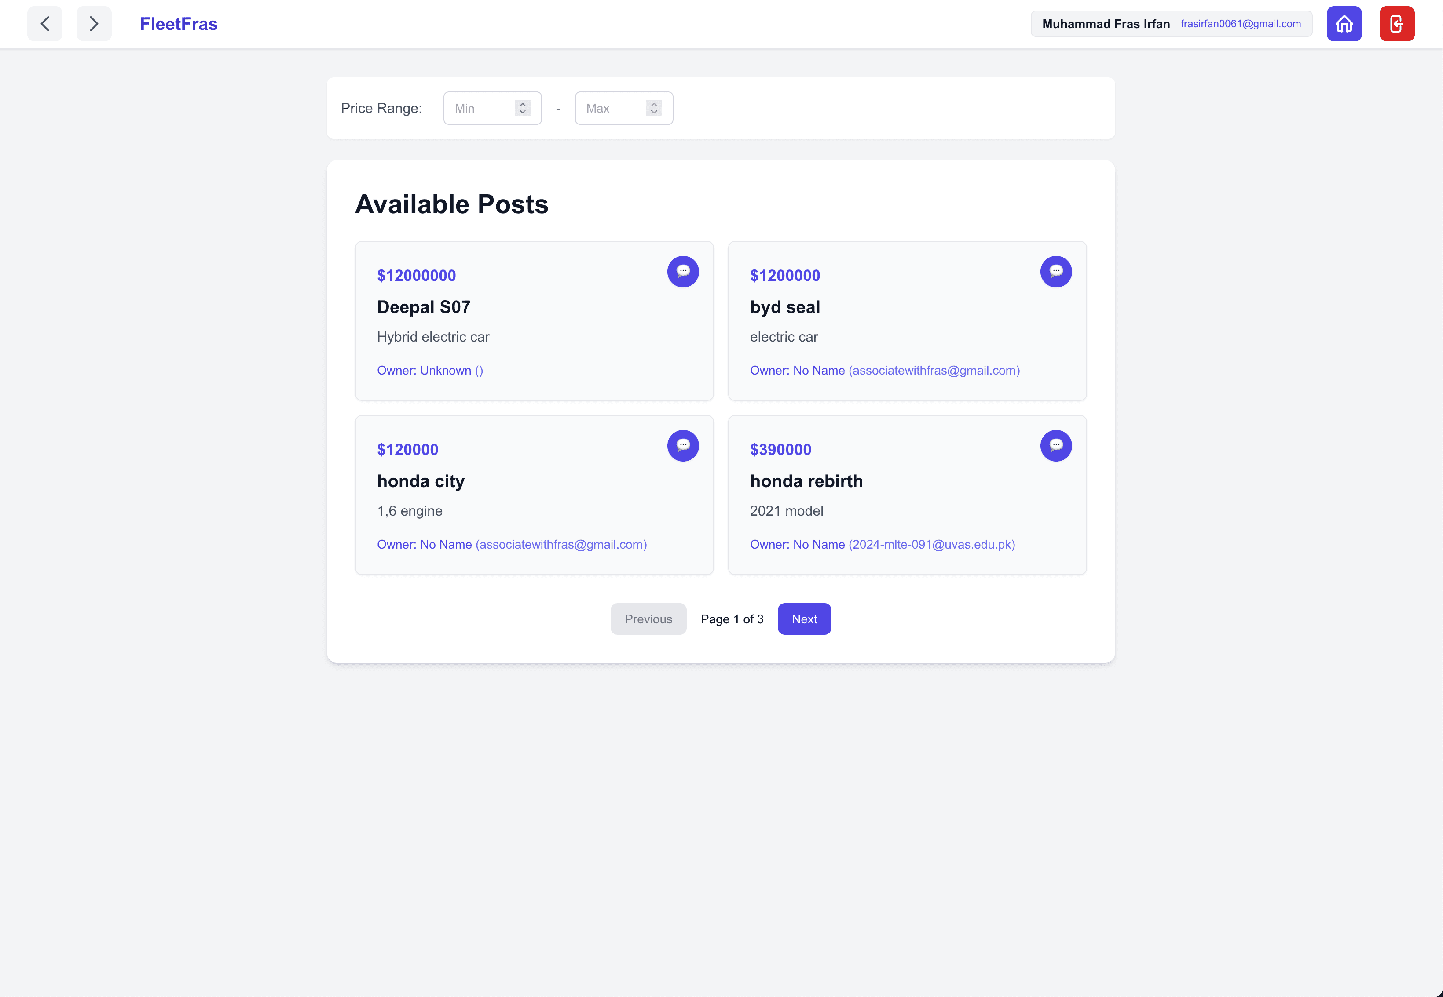
Task: Click the Muhammad Fras Irfan user name
Action: coord(1106,24)
